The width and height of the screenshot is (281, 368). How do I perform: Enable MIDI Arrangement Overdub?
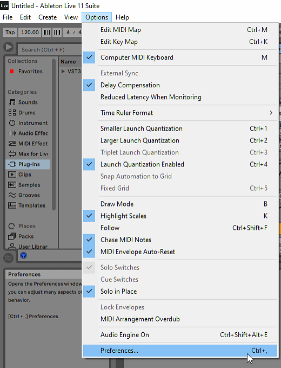click(x=180, y=319)
